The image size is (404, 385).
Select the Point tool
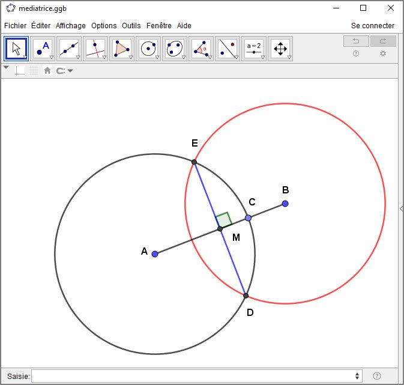[43, 49]
